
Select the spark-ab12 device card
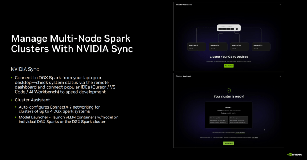click(196, 46)
